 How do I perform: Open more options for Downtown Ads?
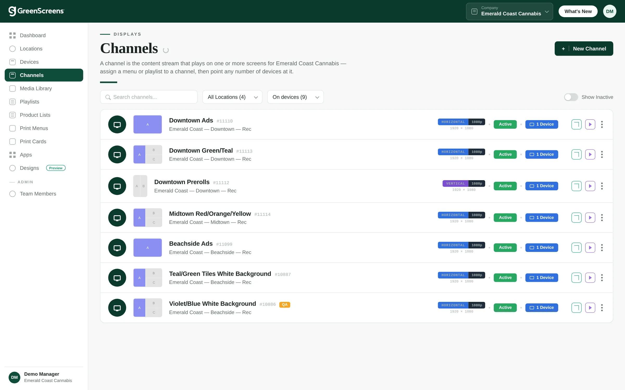602,124
